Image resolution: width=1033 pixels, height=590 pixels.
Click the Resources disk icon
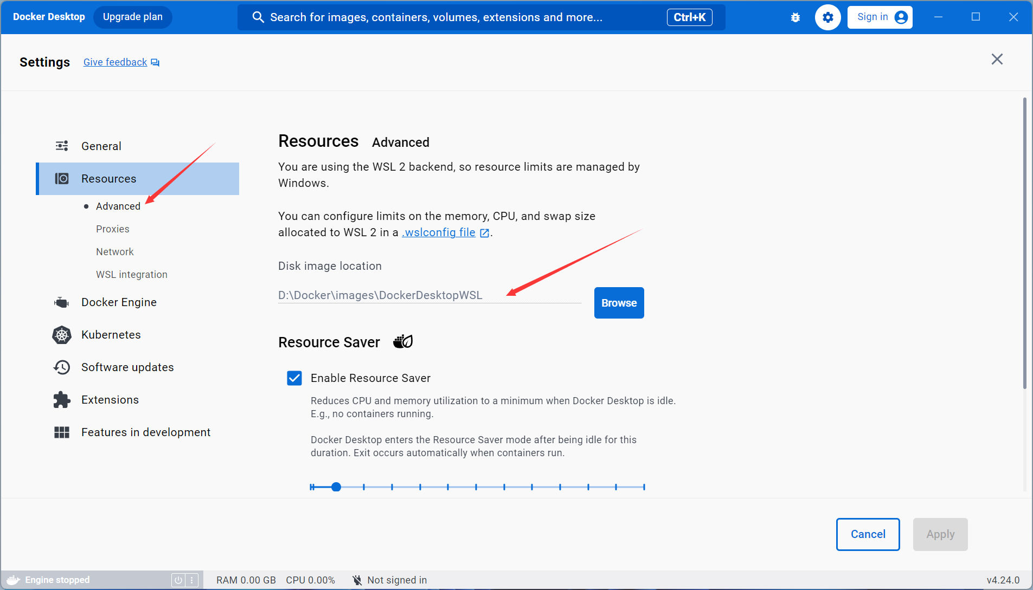(62, 178)
